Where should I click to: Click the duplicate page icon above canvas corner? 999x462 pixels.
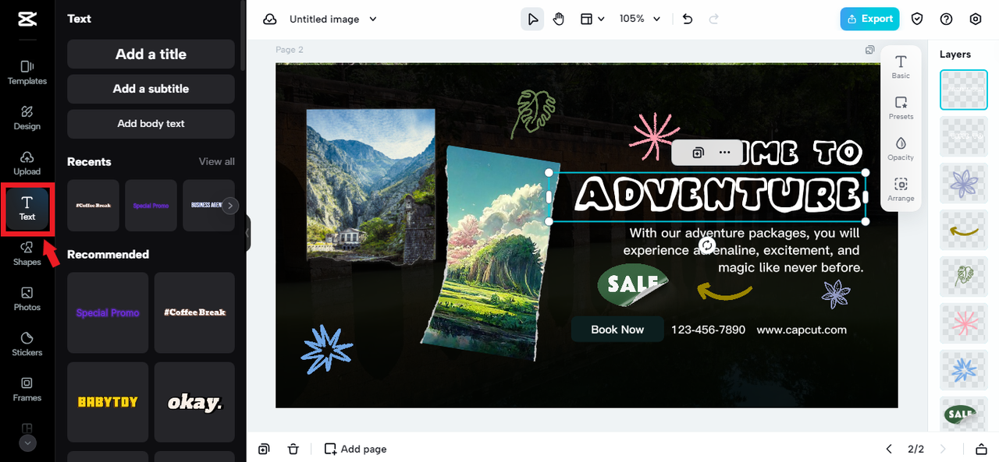tap(869, 50)
